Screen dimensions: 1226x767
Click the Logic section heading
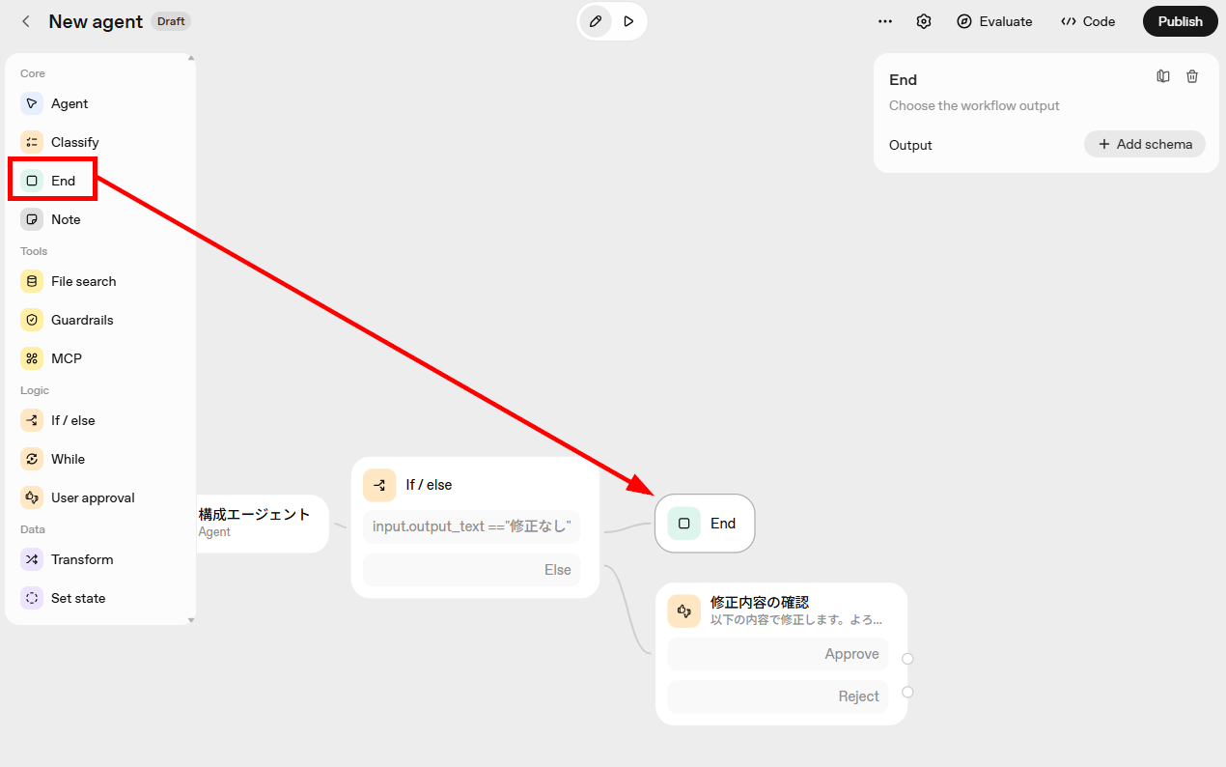(x=35, y=390)
